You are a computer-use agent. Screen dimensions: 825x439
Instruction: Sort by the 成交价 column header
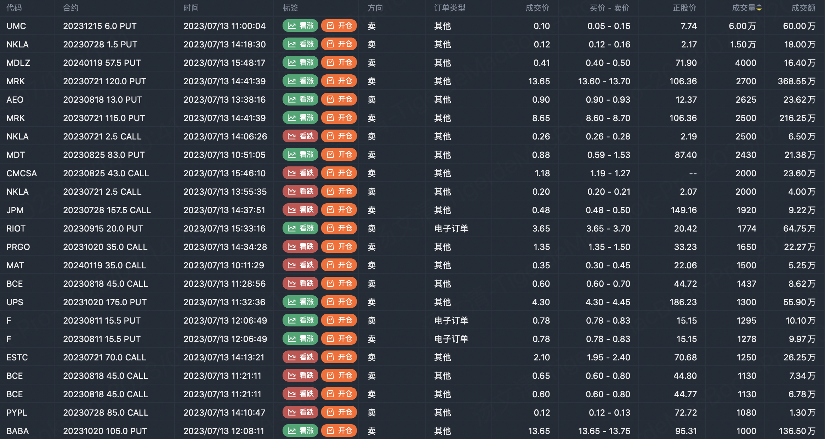[537, 8]
